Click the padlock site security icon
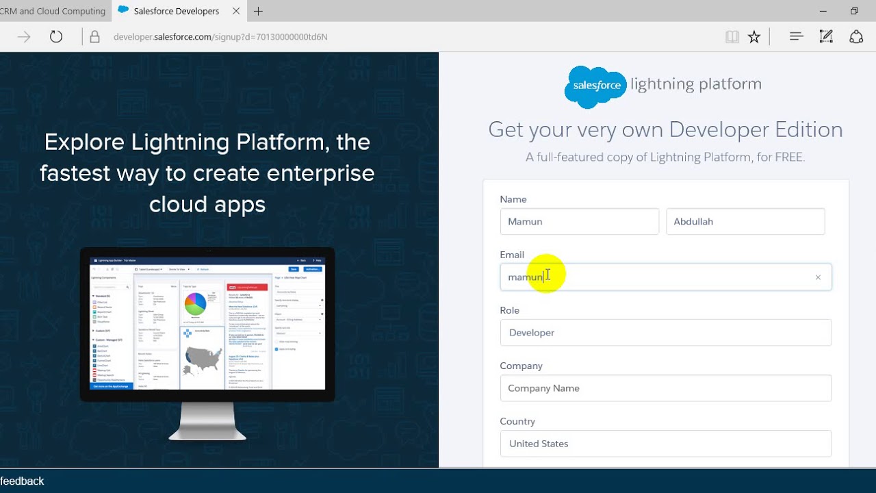This screenshot has width=876, height=493. (95, 37)
